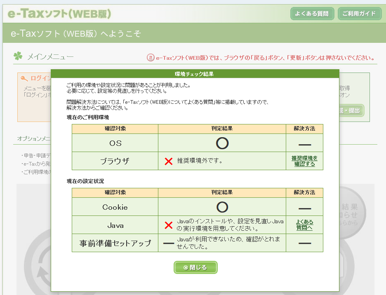
Task: Click the 推奨環境外です。 result text
Action: tap(200, 161)
